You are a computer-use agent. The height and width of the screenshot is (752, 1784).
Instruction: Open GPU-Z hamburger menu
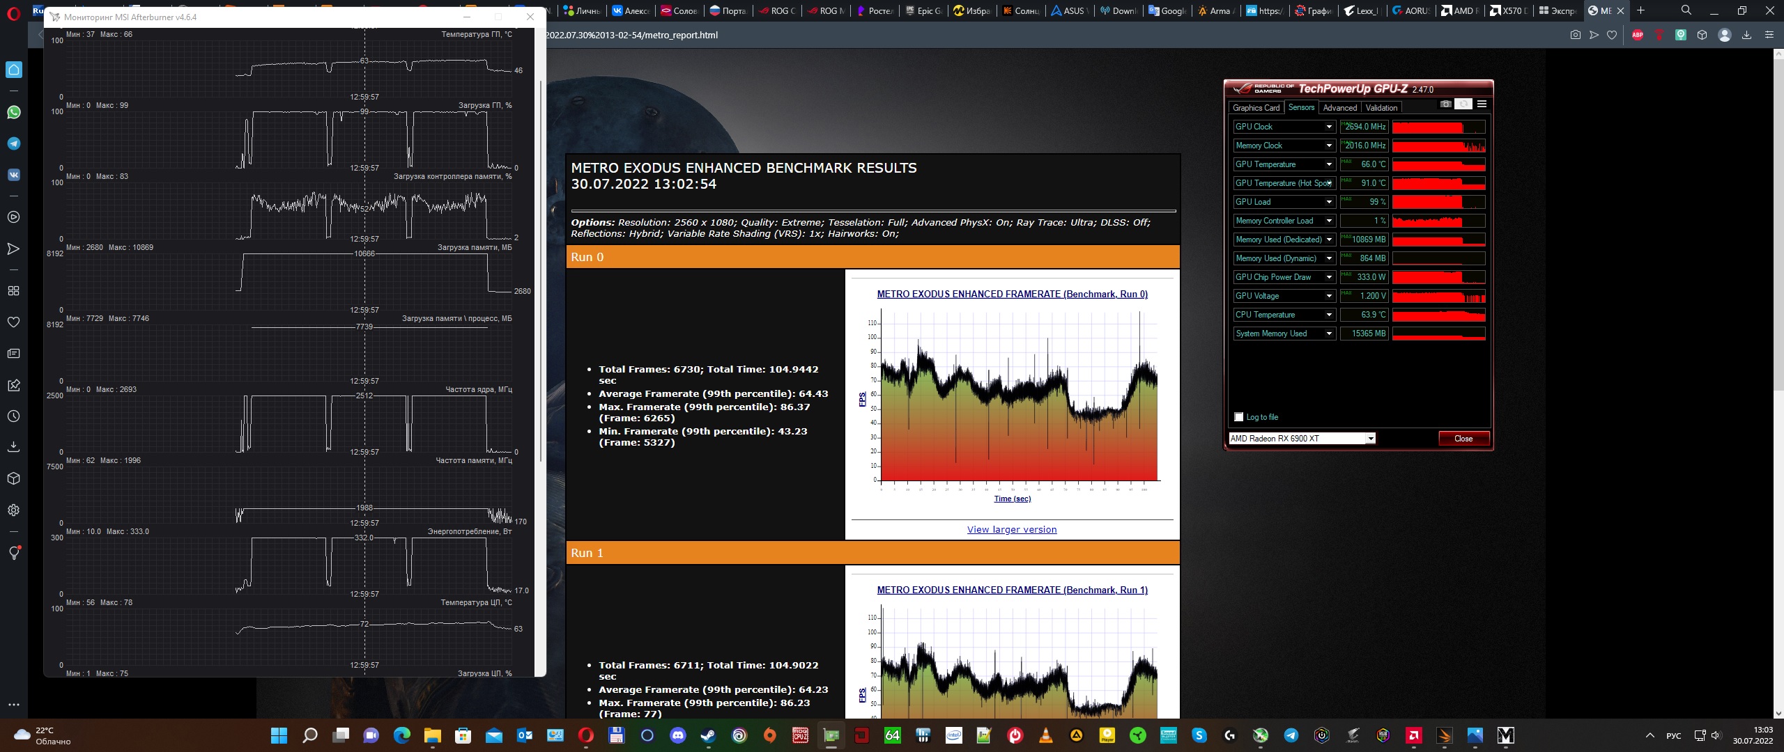point(1482,104)
